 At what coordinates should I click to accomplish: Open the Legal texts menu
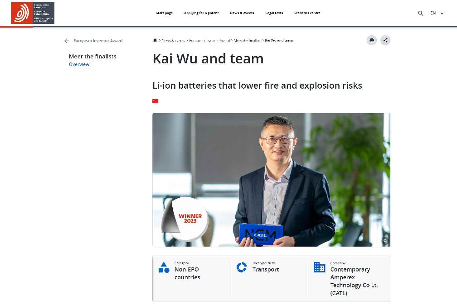pyautogui.click(x=274, y=13)
